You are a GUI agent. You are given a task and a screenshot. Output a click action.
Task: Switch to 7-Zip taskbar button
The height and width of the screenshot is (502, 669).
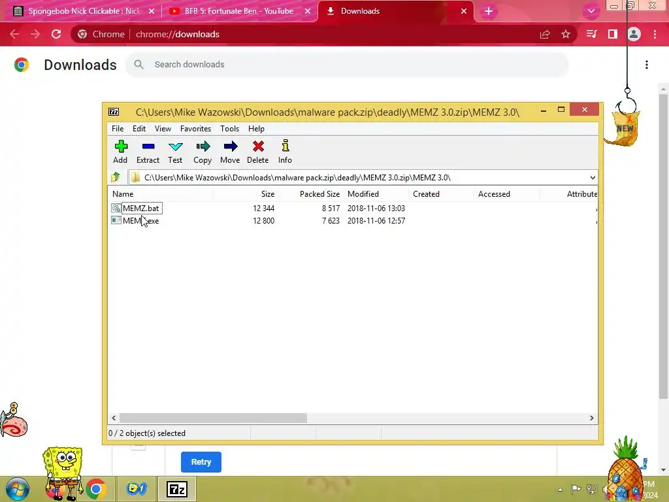click(x=177, y=489)
